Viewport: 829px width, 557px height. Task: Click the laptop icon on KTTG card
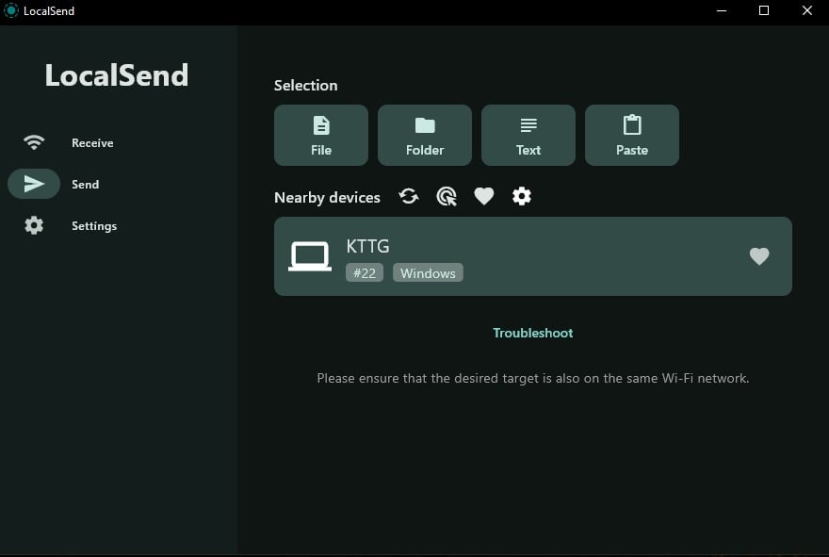(310, 256)
